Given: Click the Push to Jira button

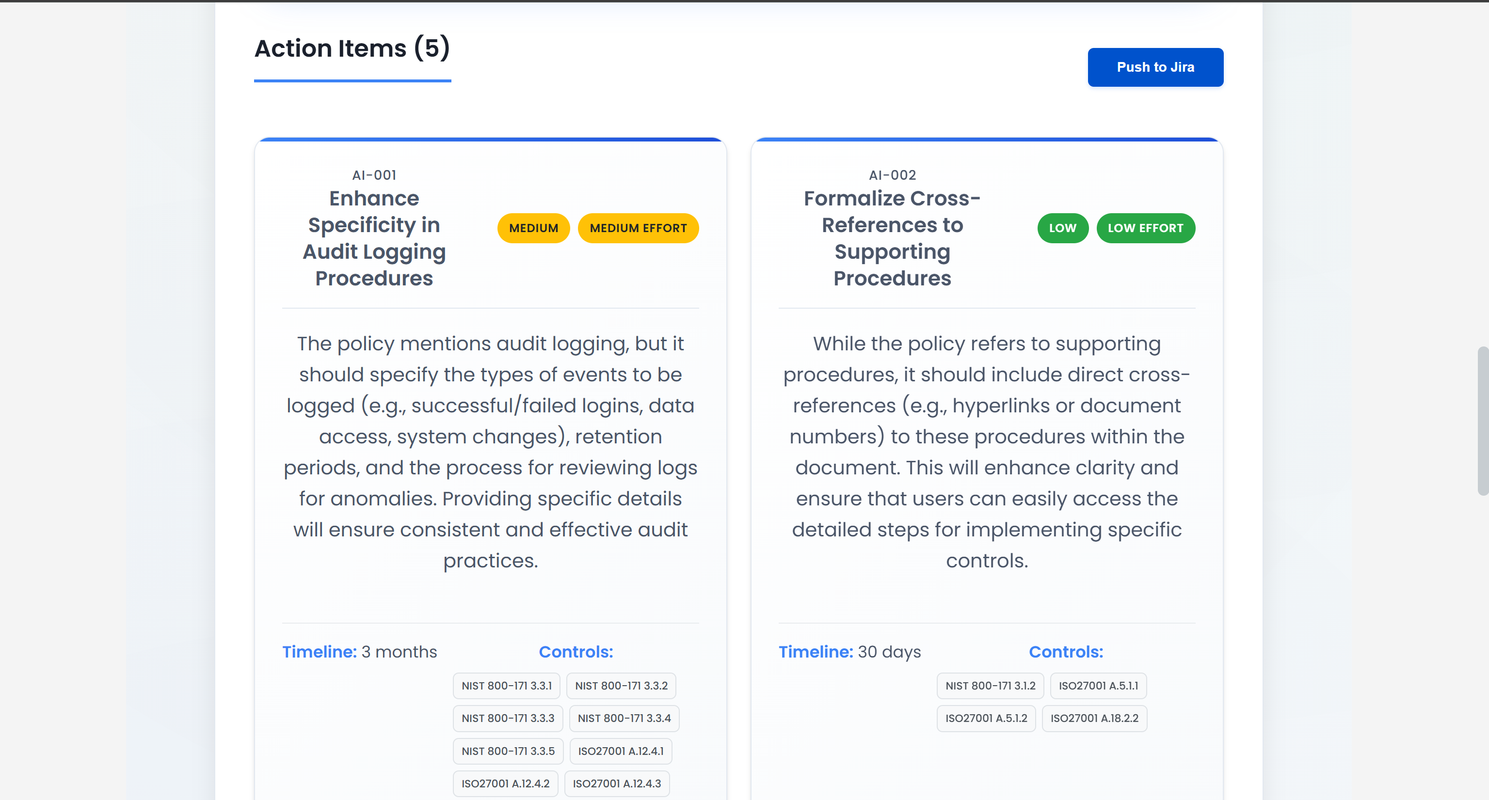Looking at the screenshot, I should [x=1155, y=67].
